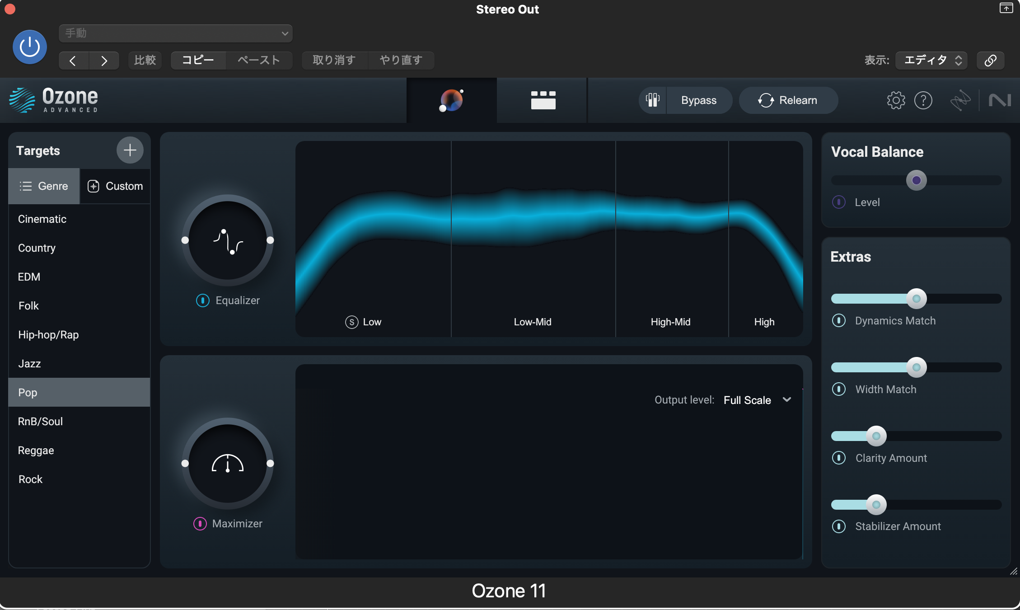This screenshot has height=610, width=1020.
Task: Click the Vocal Balance slider handle
Action: (917, 180)
